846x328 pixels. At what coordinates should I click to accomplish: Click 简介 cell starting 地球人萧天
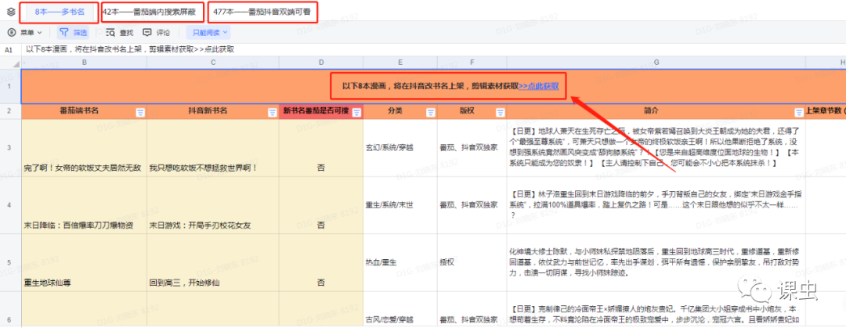tap(656, 147)
